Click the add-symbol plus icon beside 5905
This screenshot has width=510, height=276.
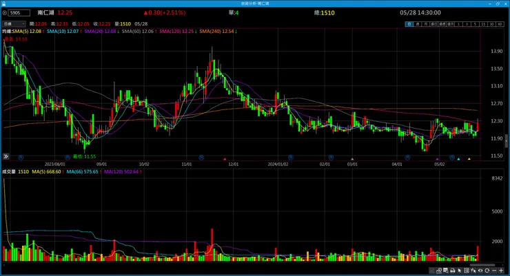(x=5, y=13)
